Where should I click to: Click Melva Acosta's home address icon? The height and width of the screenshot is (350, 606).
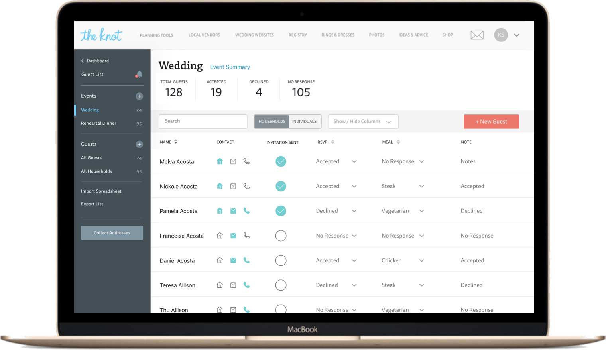[220, 161]
